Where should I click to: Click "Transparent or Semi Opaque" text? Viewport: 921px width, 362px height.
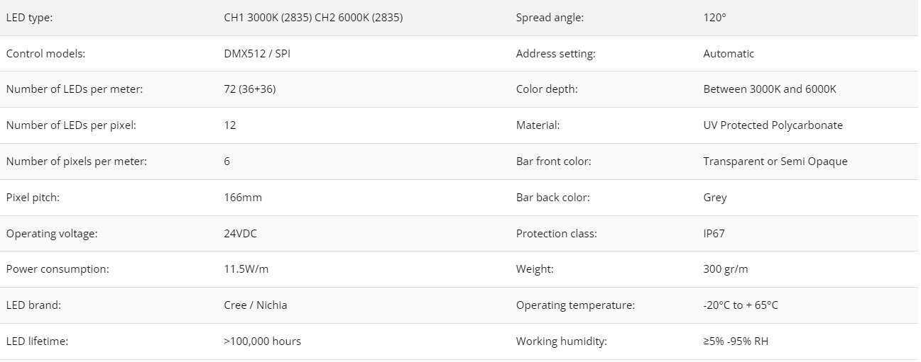click(775, 162)
